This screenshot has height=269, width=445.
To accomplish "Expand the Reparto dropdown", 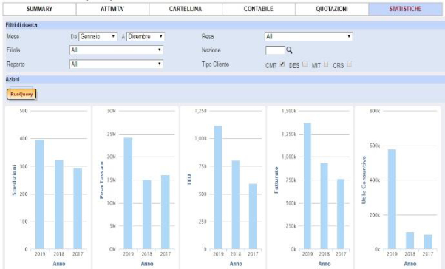I will coord(116,64).
